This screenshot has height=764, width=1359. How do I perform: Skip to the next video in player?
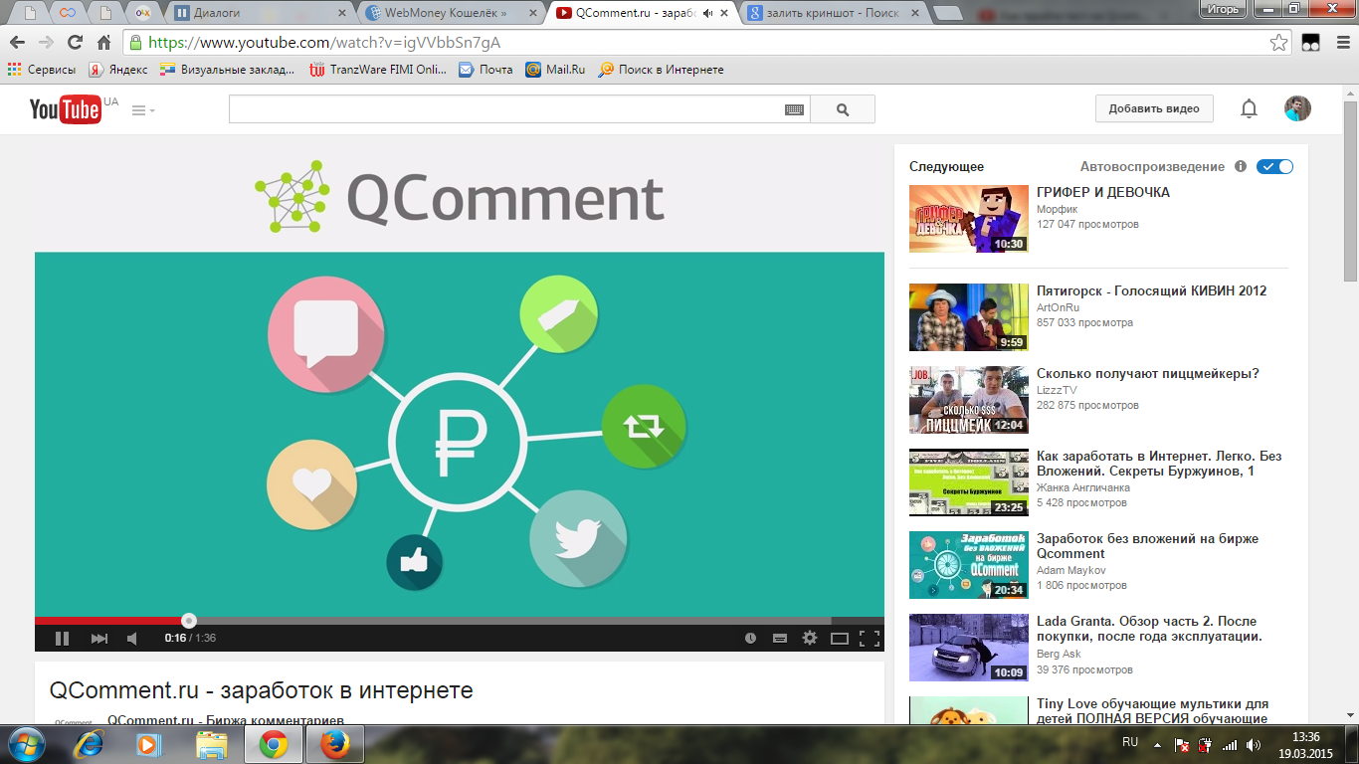98,638
